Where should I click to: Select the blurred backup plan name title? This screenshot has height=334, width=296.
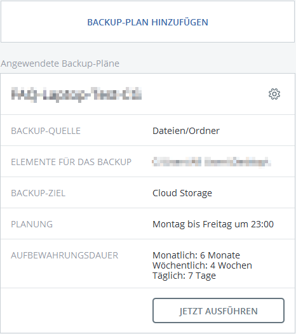tap(76, 95)
